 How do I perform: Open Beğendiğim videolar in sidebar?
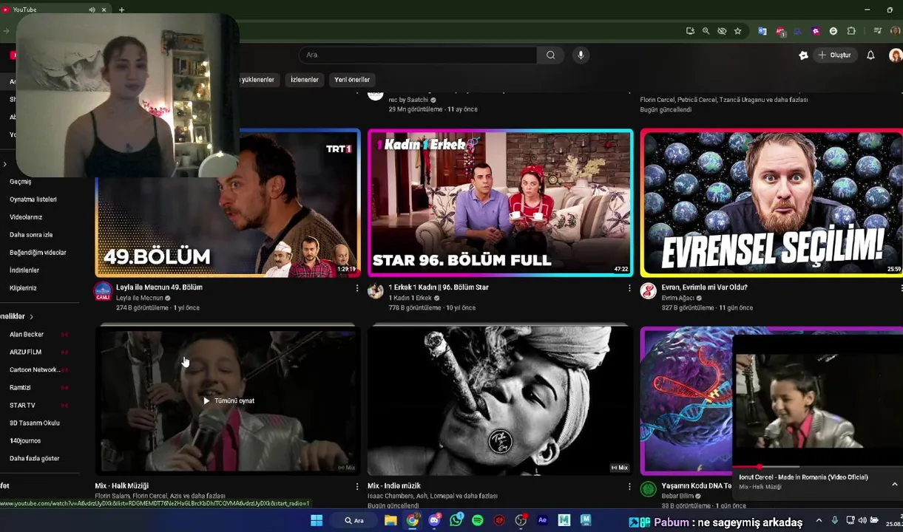(38, 253)
